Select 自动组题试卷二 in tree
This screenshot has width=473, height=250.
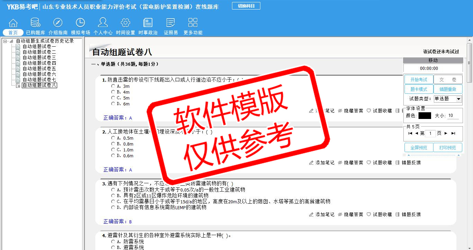click(x=39, y=52)
